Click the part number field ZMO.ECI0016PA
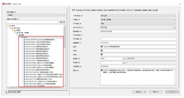The width and height of the screenshot is (184, 98). pyautogui.click(x=138, y=31)
